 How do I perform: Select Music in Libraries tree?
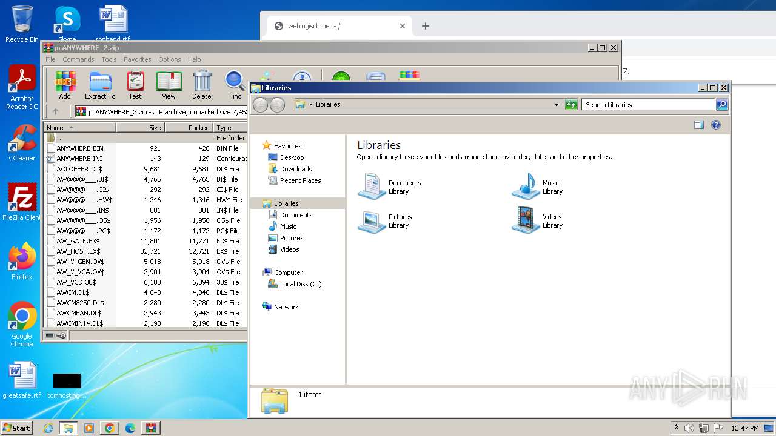(288, 226)
